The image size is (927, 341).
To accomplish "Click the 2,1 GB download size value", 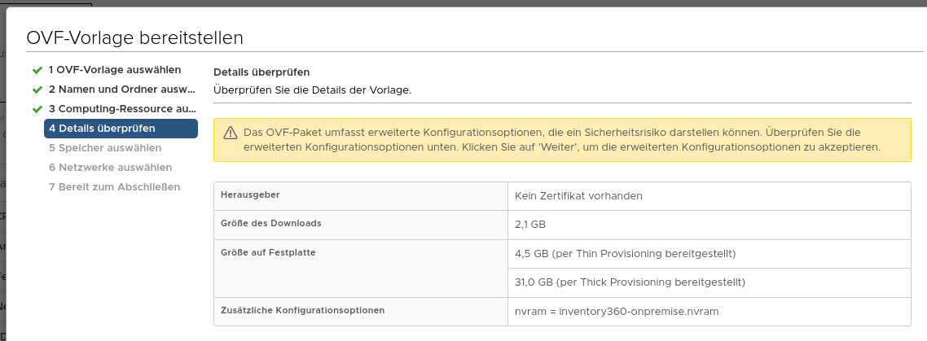I will tap(530, 225).
